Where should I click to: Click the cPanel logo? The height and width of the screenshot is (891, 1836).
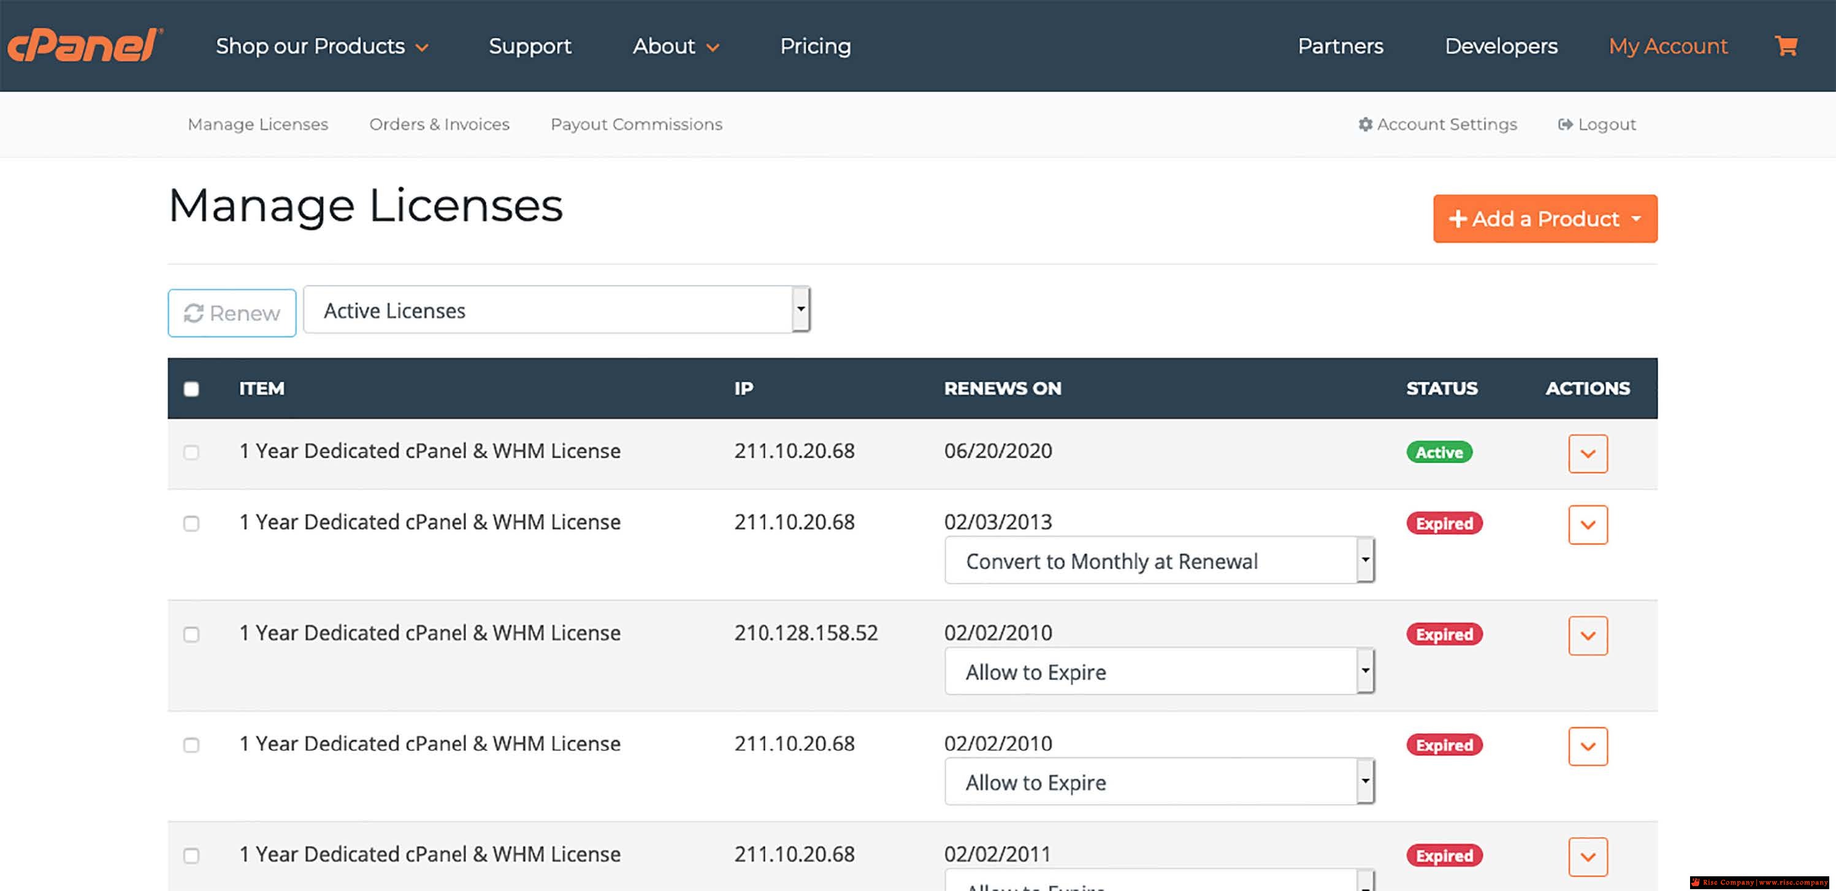click(x=85, y=45)
